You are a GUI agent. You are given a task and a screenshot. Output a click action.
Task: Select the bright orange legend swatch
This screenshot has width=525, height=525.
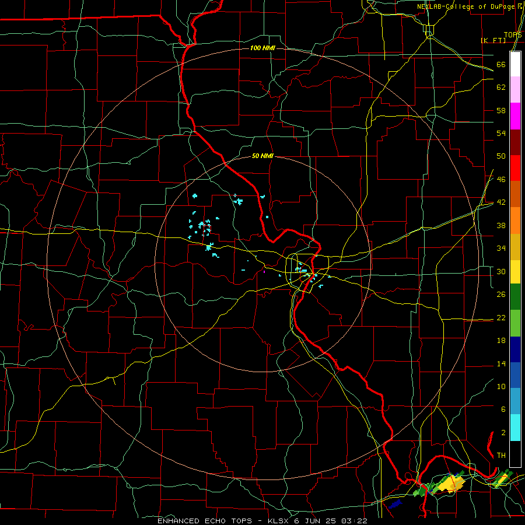[x=515, y=220]
